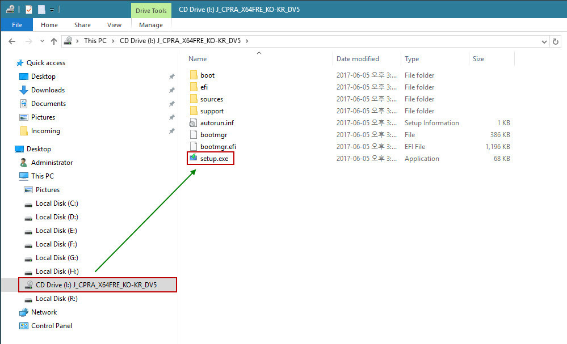The height and width of the screenshot is (344, 567).
Task: Expand the chevron before This PC breadcrumb
Action: point(77,41)
